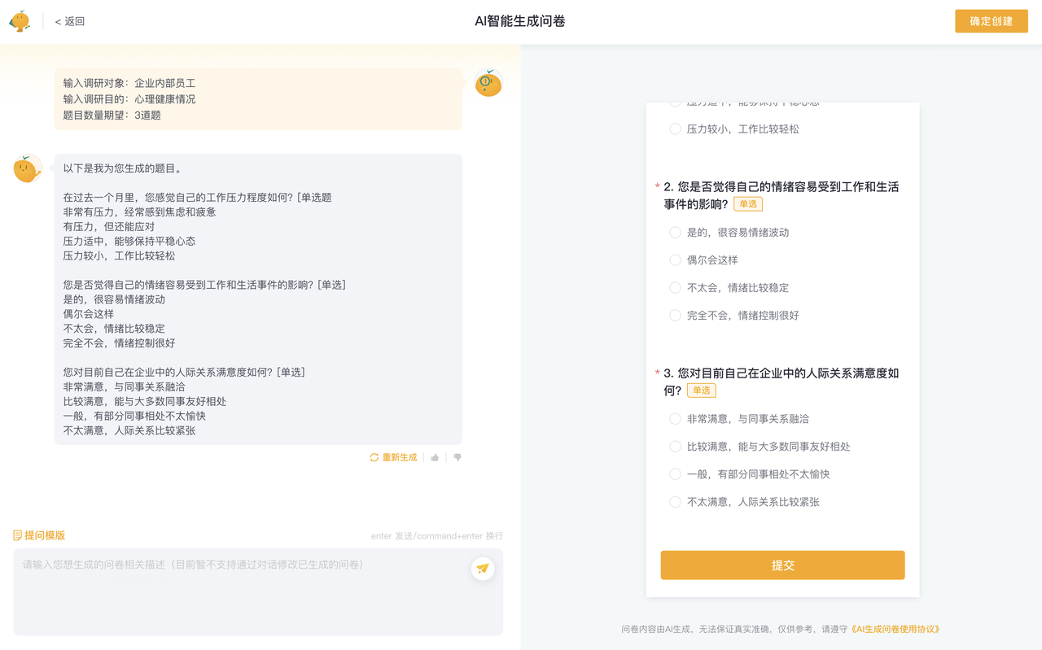The image size is (1042, 650).
Task: Click the 提交 submit button
Action: click(x=781, y=565)
